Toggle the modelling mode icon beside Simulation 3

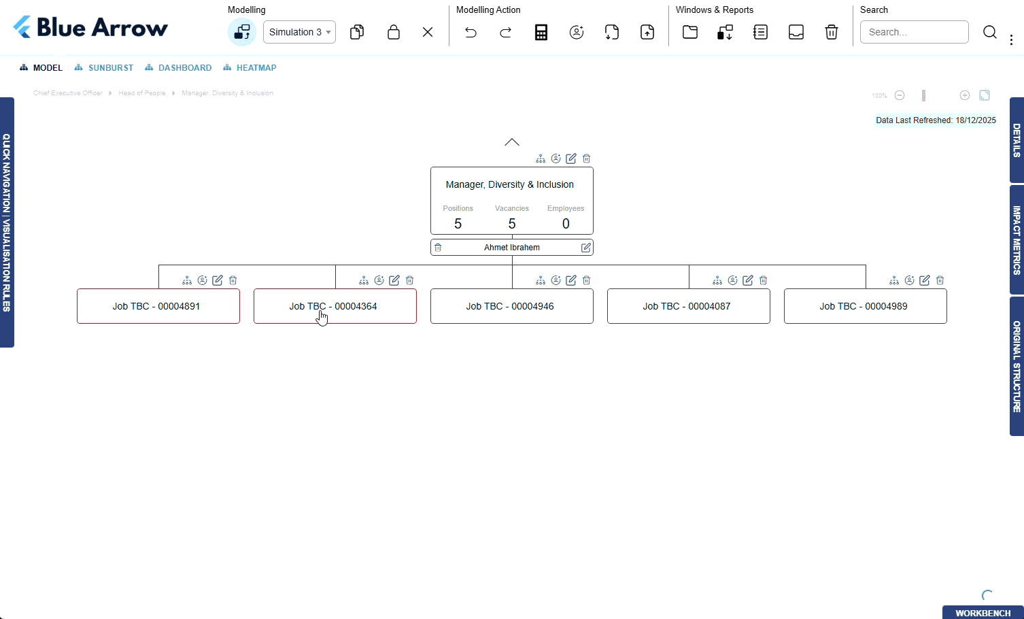242,32
